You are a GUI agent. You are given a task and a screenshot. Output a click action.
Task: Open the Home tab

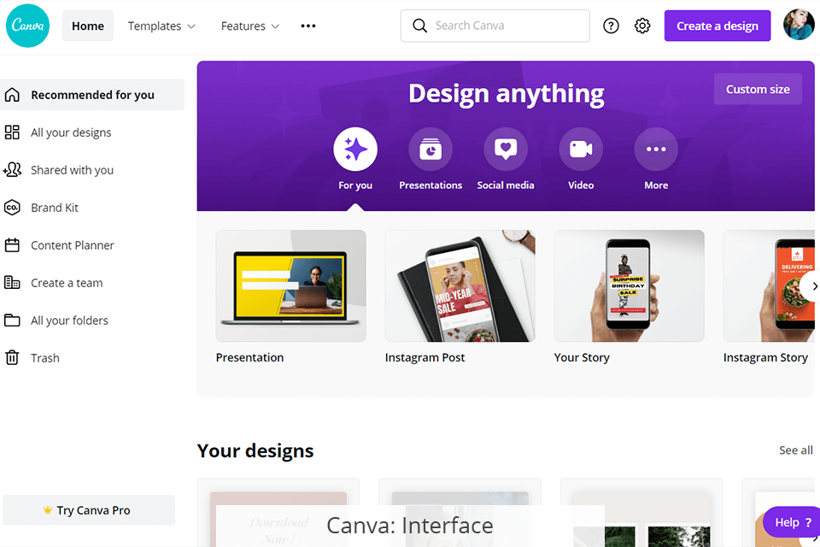pyautogui.click(x=88, y=26)
